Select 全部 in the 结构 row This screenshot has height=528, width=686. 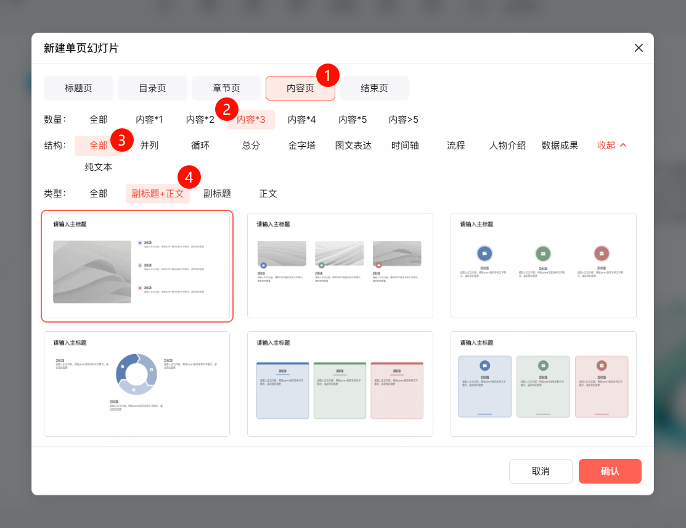[99, 146]
